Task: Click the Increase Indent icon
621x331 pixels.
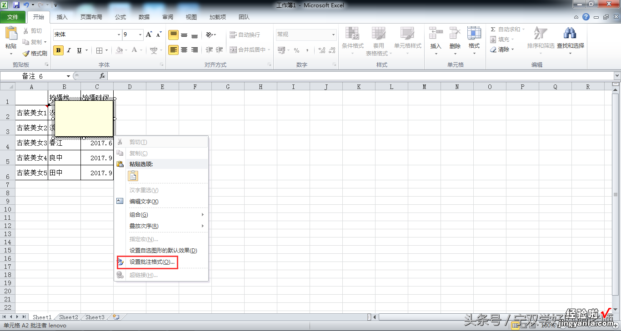Action: click(220, 50)
